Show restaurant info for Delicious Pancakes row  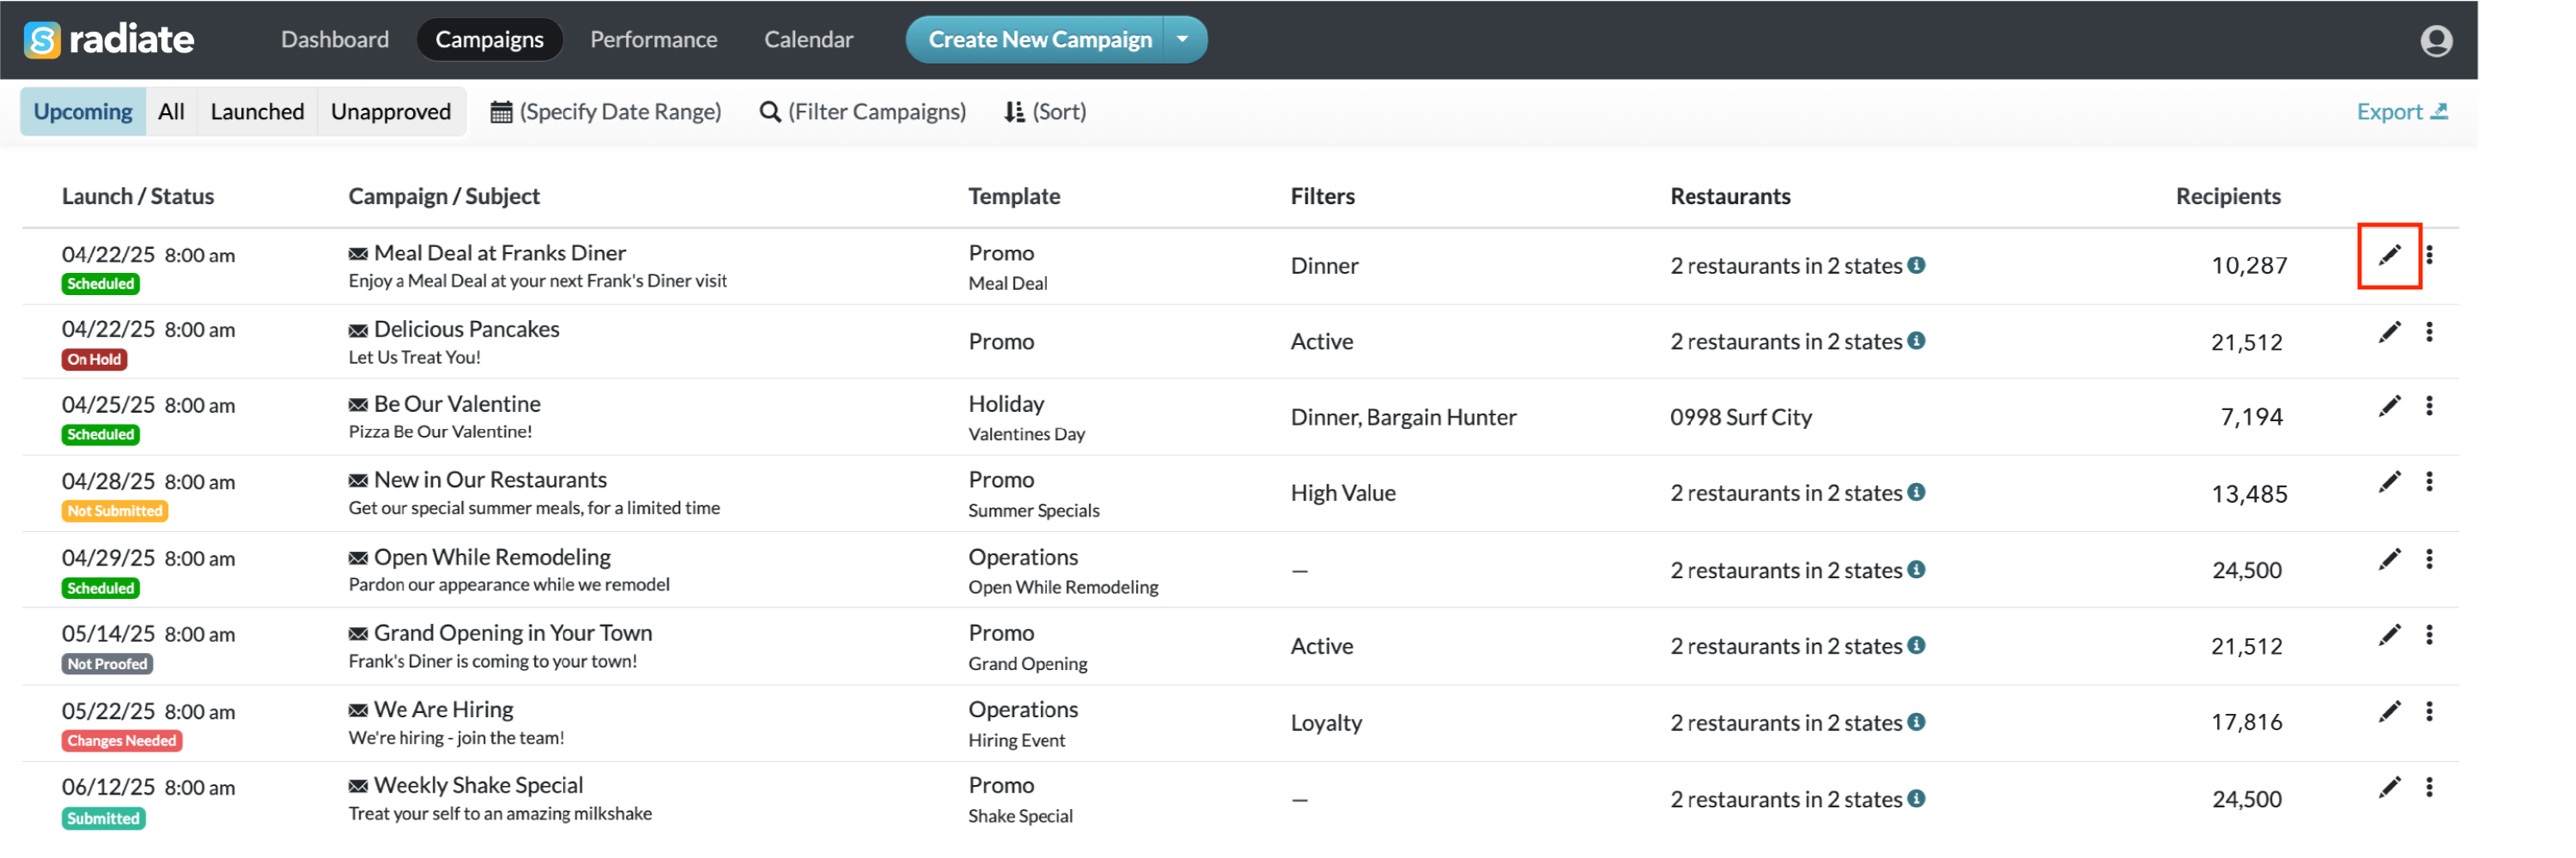pyautogui.click(x=1916, y=341)
